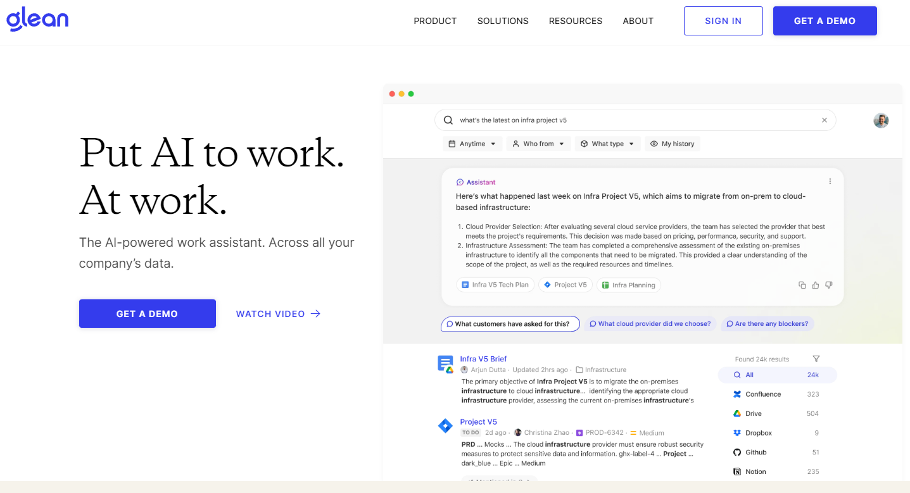
Task: Click the "Found 24k results" text
Action: coord(762,359)
